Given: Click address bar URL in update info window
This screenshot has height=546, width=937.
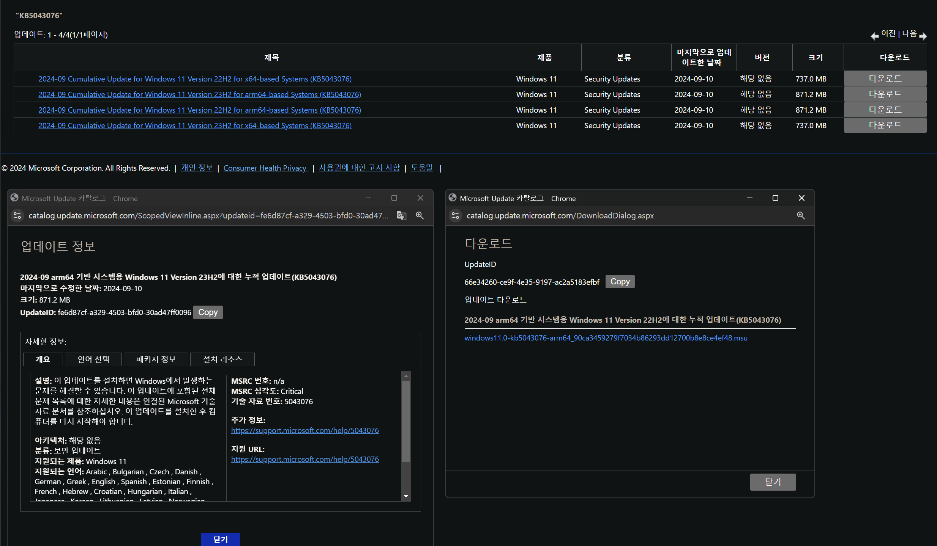Looking at the screenshot, I should (208, 216).
